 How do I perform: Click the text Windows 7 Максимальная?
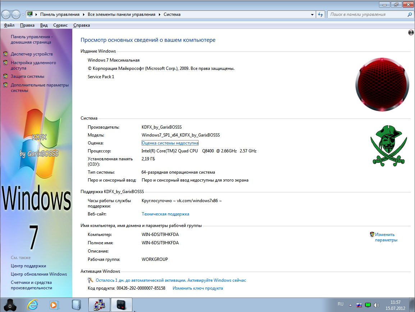(114, 60)
